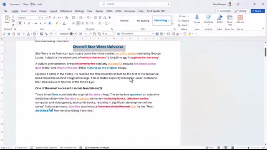The height and width of the screenshot is (150, 267).
Task: Open Add-ins
Action: point(240,19)
